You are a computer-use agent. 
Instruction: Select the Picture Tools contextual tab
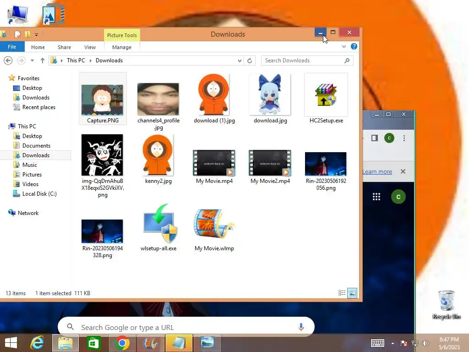[x=122, y=35]
